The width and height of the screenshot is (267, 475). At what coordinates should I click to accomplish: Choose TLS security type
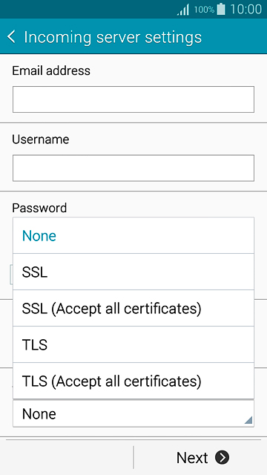(x=133, y=344)
